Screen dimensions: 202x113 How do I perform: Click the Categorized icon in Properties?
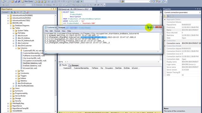(165, 16)
